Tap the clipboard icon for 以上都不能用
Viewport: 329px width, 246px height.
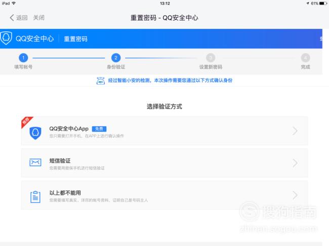coord(35,197)
